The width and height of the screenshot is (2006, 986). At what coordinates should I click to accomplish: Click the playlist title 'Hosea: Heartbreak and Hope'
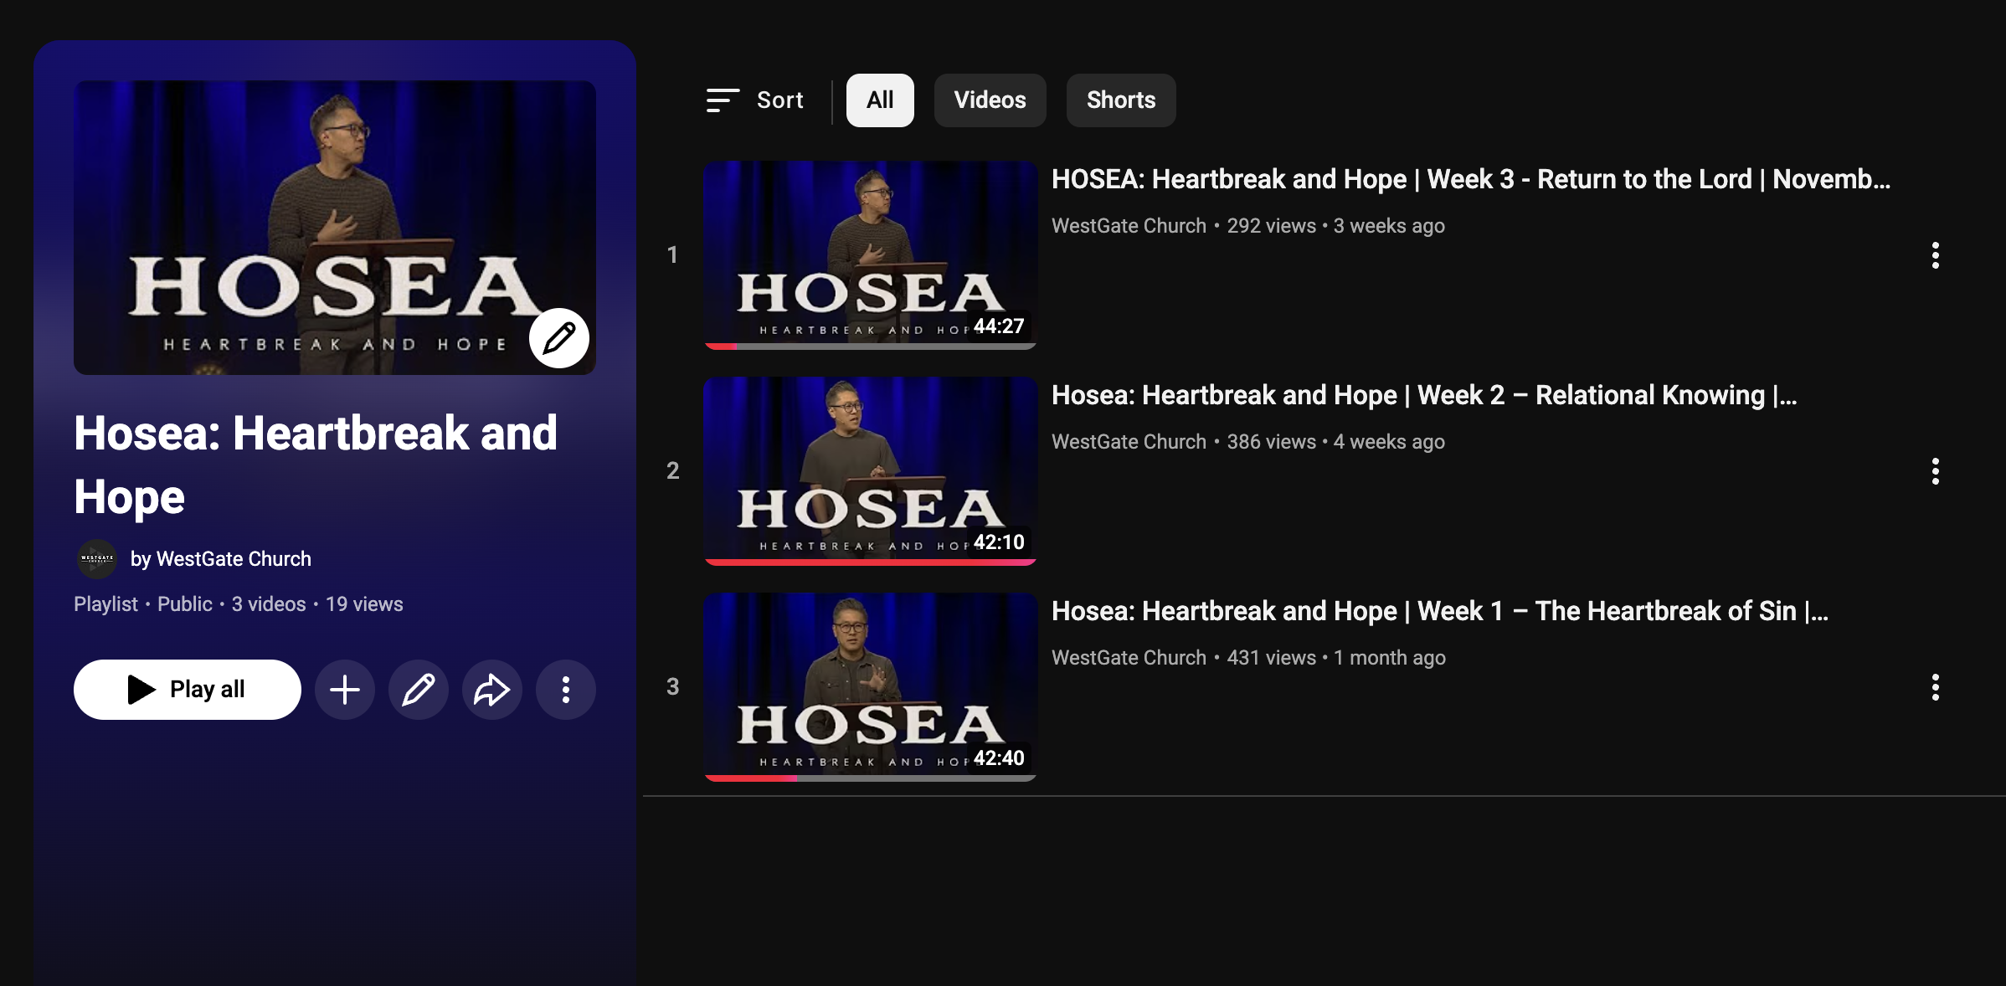coord(316,465)
